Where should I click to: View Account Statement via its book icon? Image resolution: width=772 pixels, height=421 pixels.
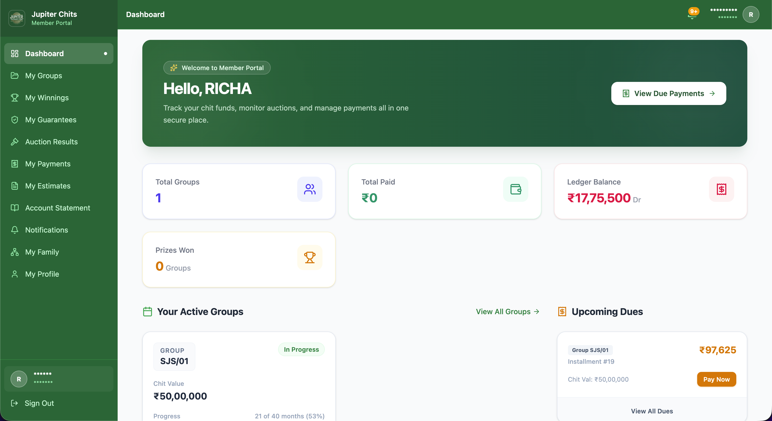(x=15, y=208)
